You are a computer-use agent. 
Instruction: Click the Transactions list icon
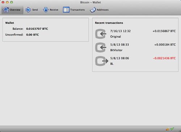66,10
